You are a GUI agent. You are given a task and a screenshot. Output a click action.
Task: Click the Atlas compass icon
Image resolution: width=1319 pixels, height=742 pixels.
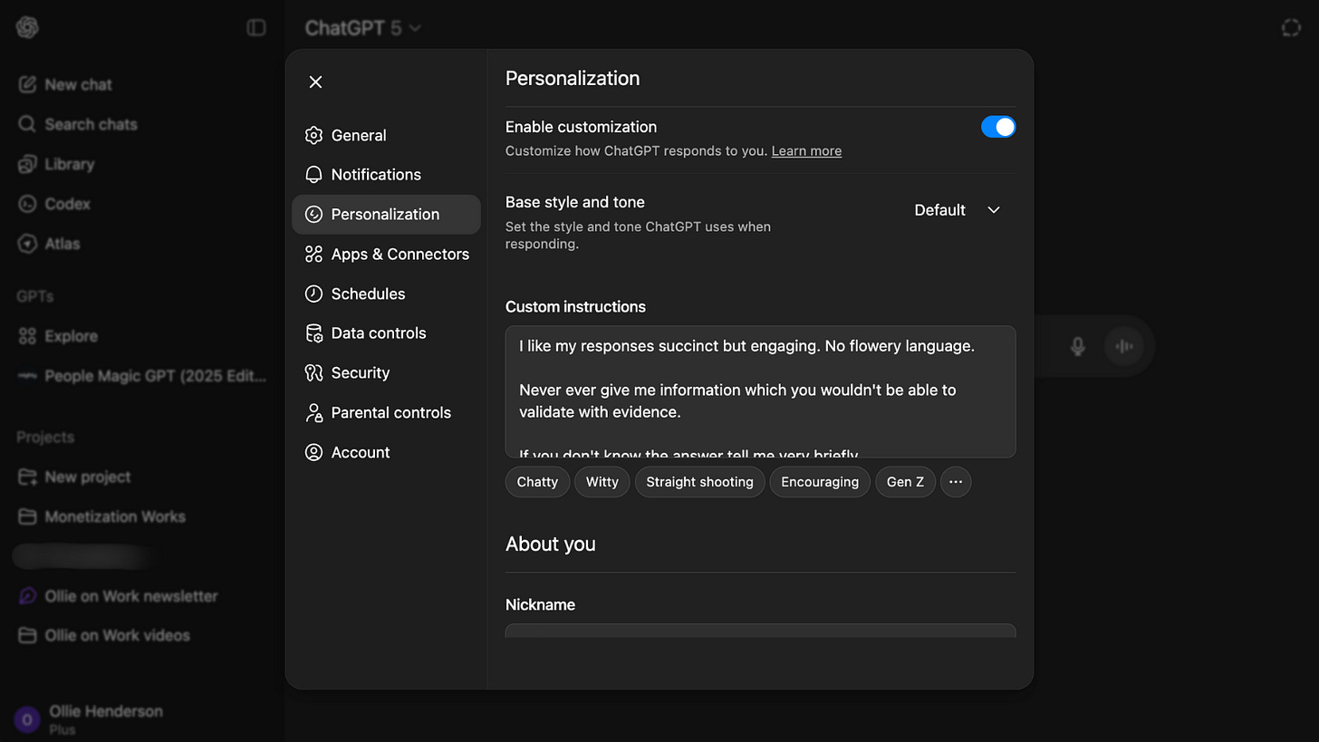[x=27, y=244]
